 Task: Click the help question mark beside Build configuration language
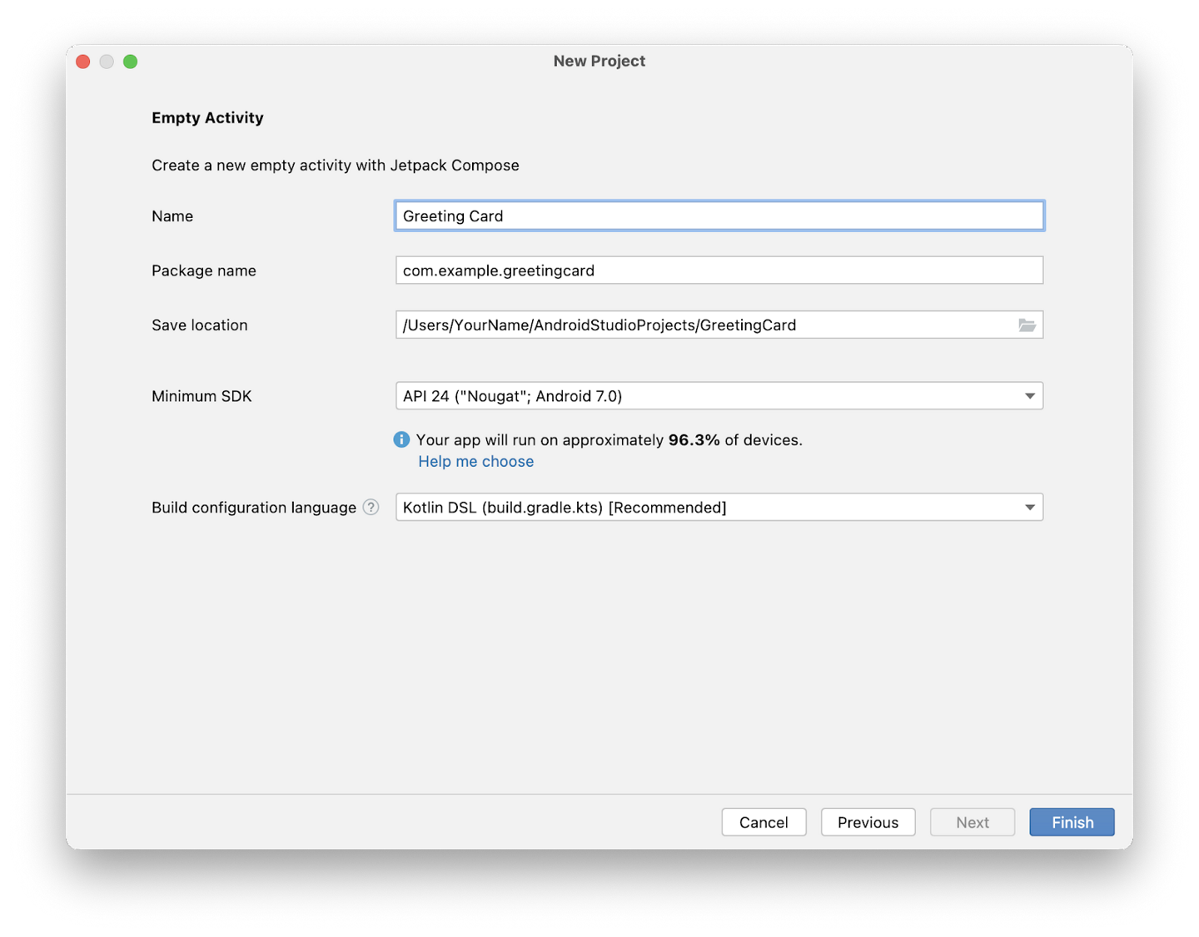(371, 507)
